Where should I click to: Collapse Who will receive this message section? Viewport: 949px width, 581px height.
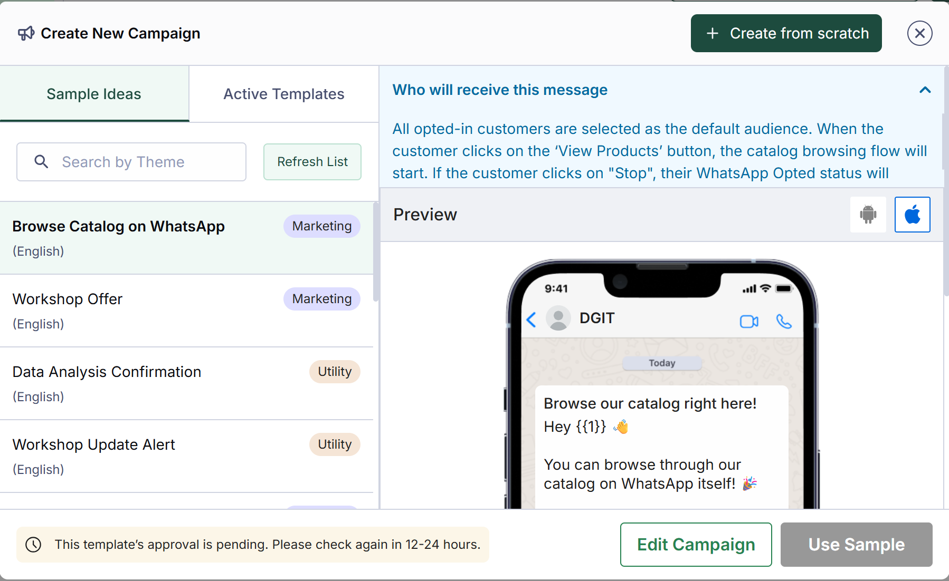click(925, 90)
